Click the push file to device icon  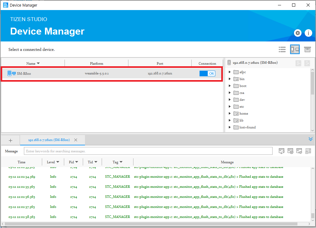click(x=307, y=63)
